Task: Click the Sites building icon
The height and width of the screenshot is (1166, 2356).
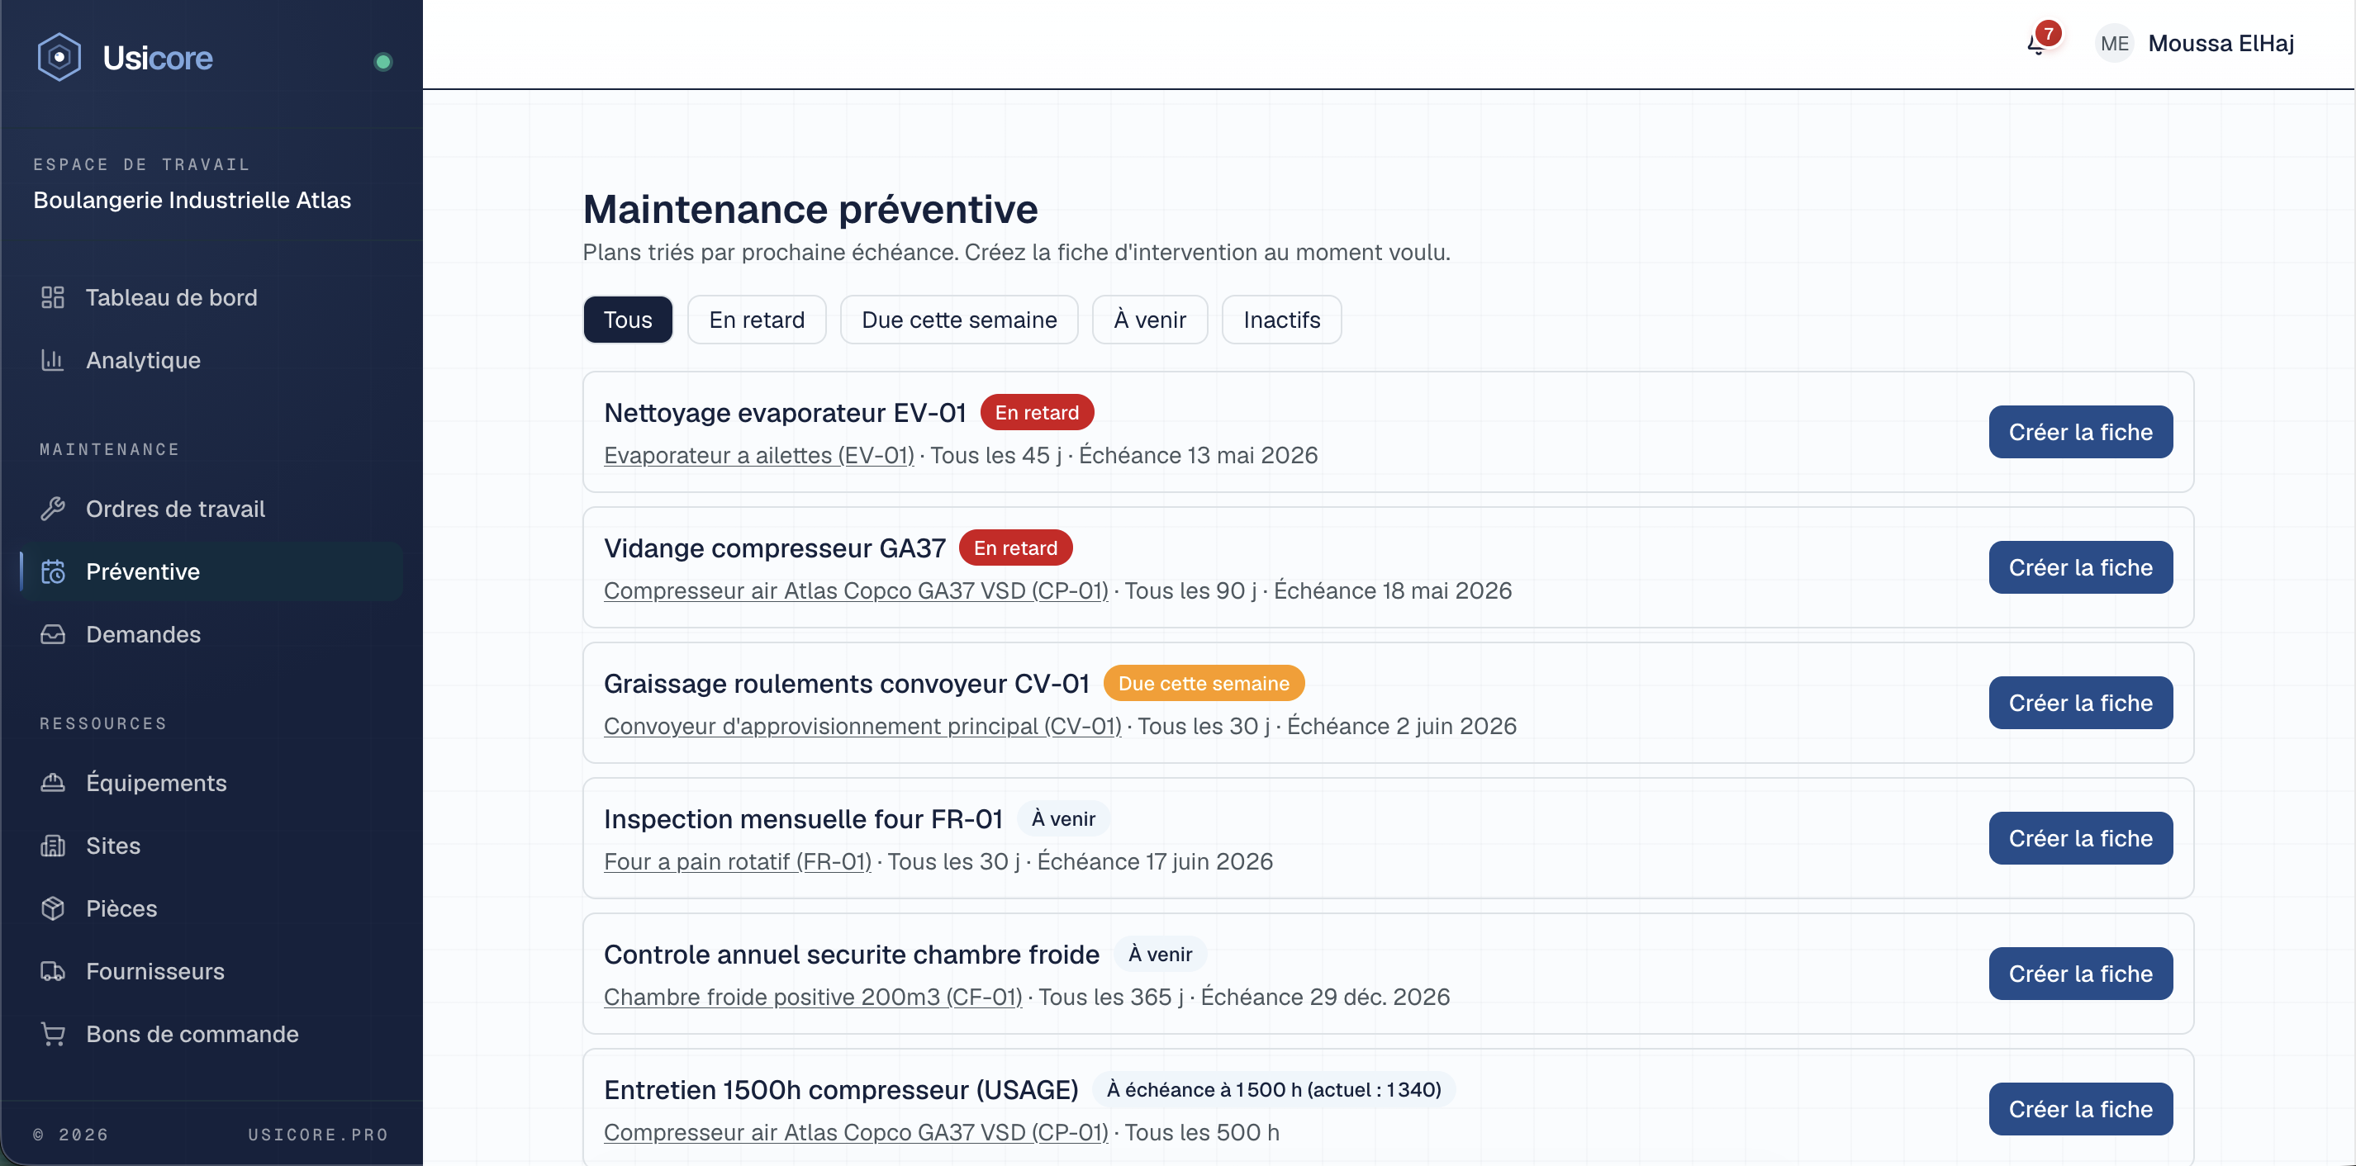Action: coord(53,846)
